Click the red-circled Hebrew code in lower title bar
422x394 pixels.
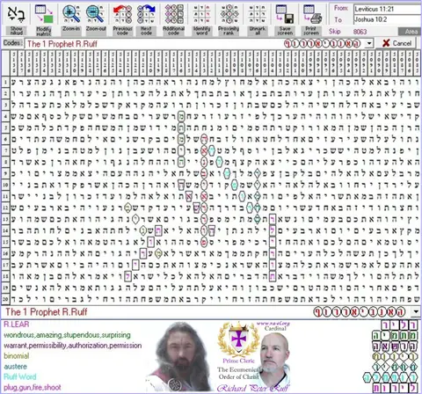tap(360, 311)
